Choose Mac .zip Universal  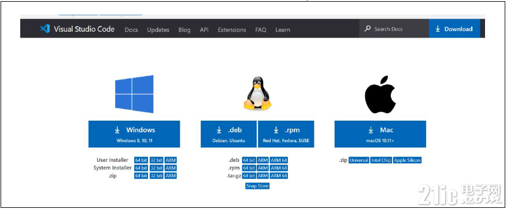[x=359, y=161]
